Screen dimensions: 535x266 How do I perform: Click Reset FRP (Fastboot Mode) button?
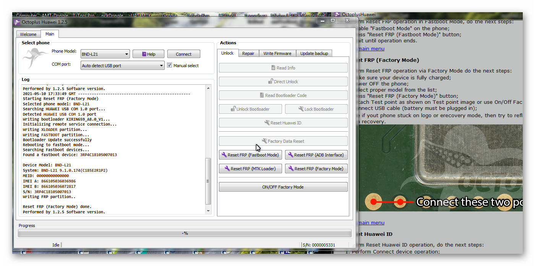point(250,155)
